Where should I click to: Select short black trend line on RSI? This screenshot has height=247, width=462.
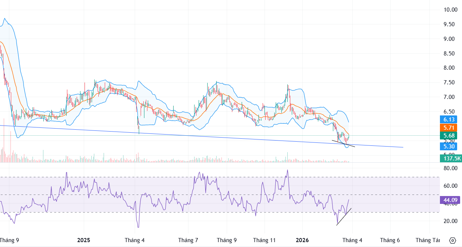344,217
